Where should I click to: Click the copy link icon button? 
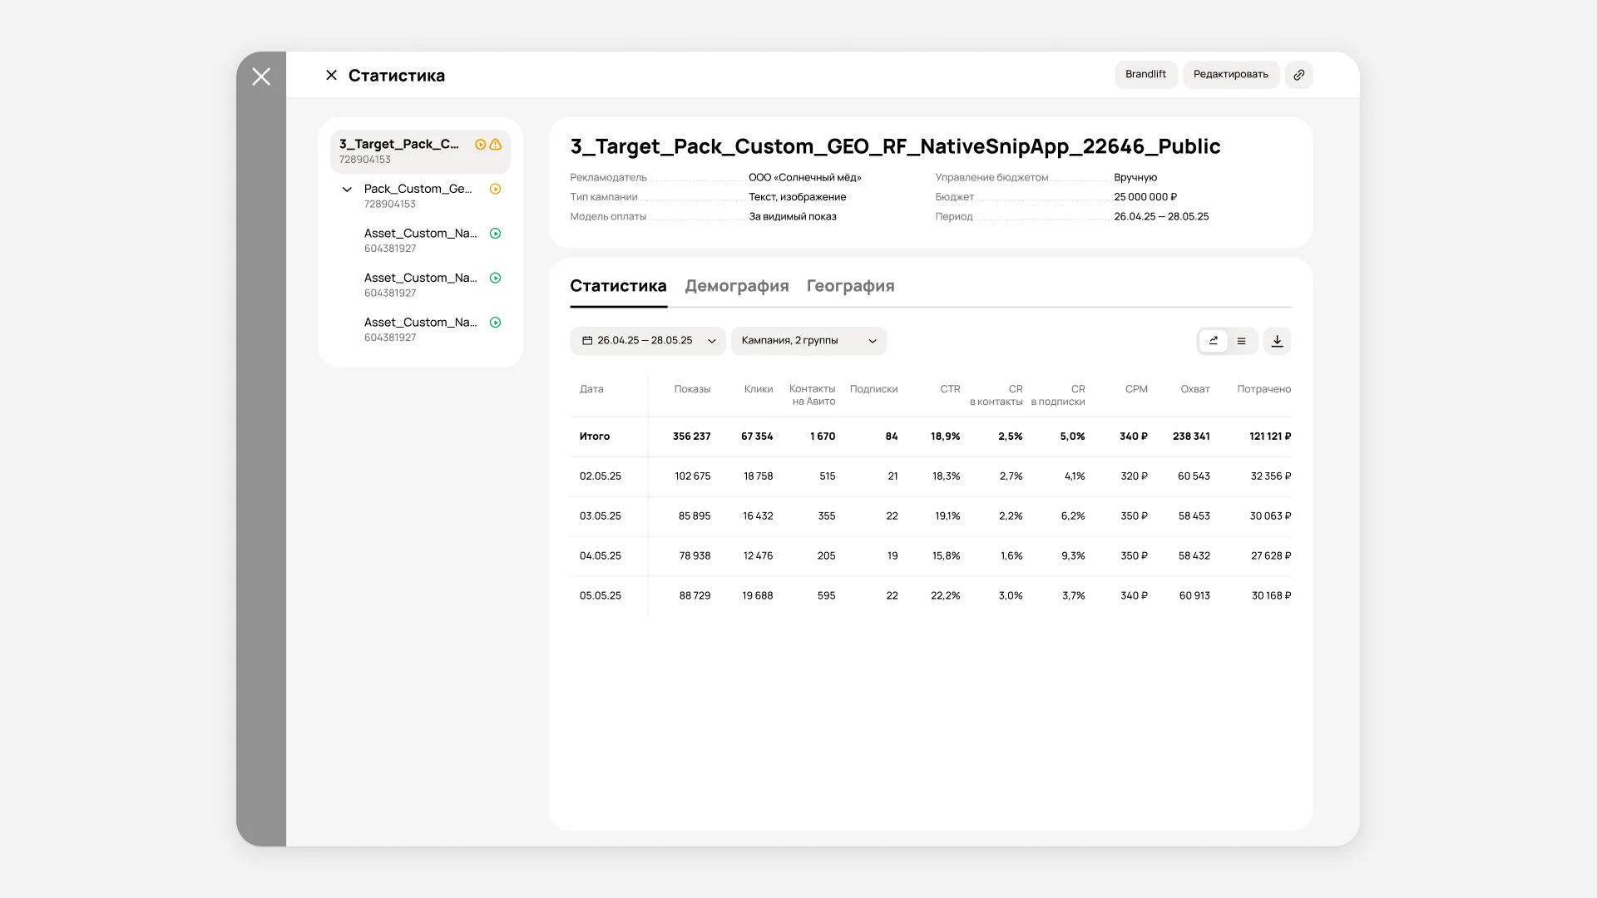coord(1298,75)
